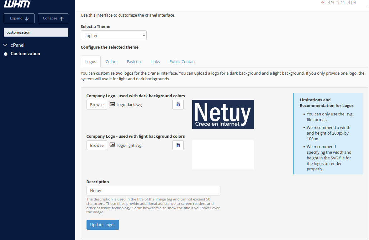Open the Links tab
Screen dimensions: 369x240
(x=155, y=62)
